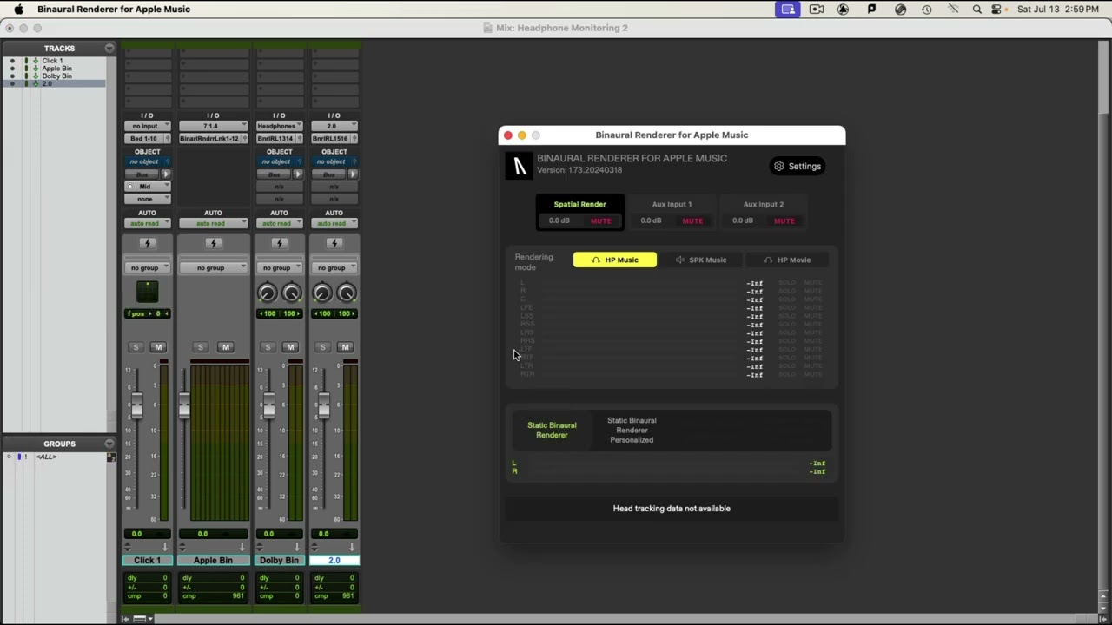Image resolution: width=1112 pixels, height=625 pixels.
Task: Click the Apple Bin volume fader handle
Action: (184, 405)
